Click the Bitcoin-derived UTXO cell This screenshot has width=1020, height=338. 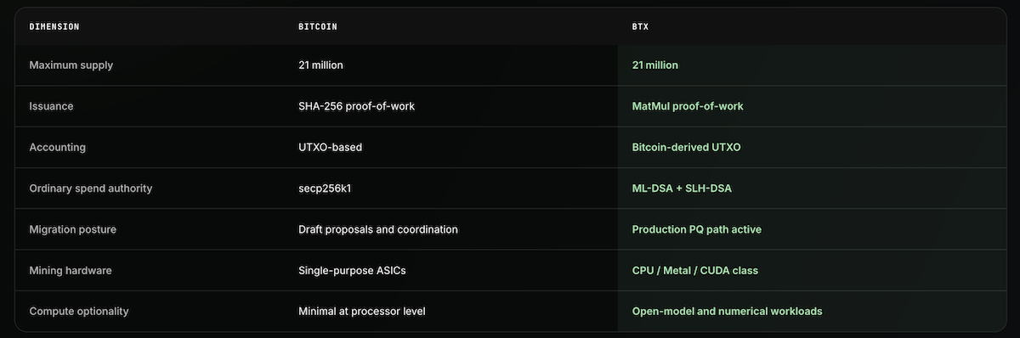pyautogui.click(x=687, y=147)
